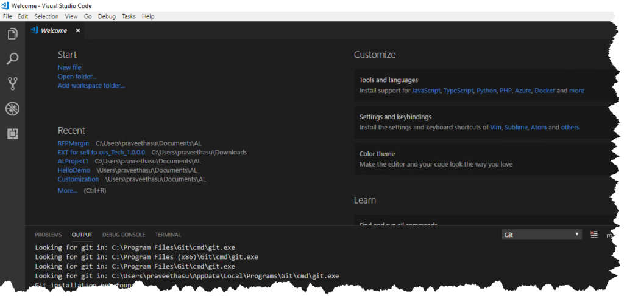Install TypeScript support link
Image resolution: width=624 pixels, height=296 pixels.
click(x=458, y=91)
